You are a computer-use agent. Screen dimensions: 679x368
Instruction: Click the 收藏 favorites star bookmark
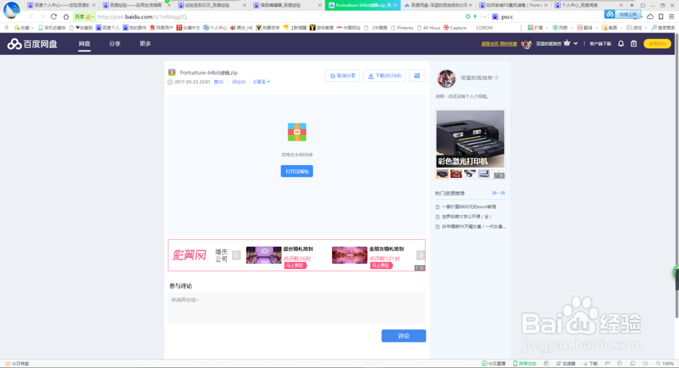coord(23,28)
